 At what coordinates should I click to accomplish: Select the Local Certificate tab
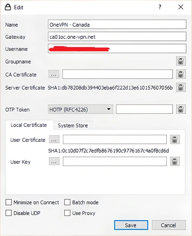point(29,125)
